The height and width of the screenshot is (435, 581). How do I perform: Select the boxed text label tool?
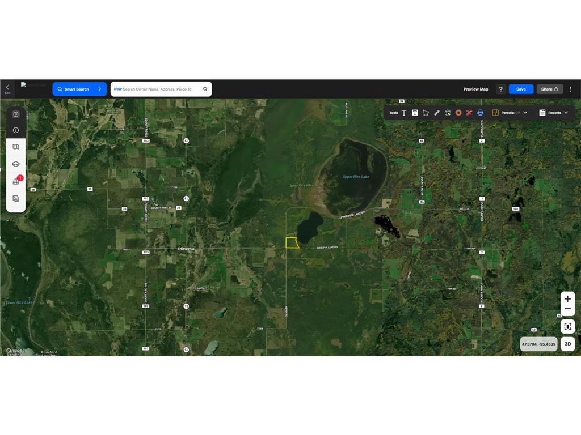pos(415,113)
